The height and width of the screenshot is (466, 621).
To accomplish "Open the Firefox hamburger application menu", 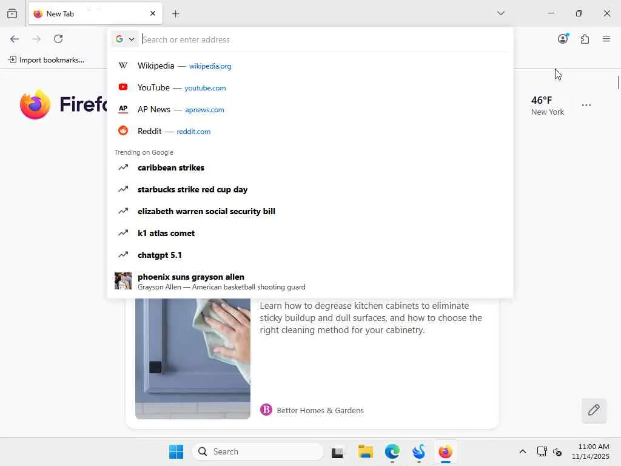I will click(606, 39).
